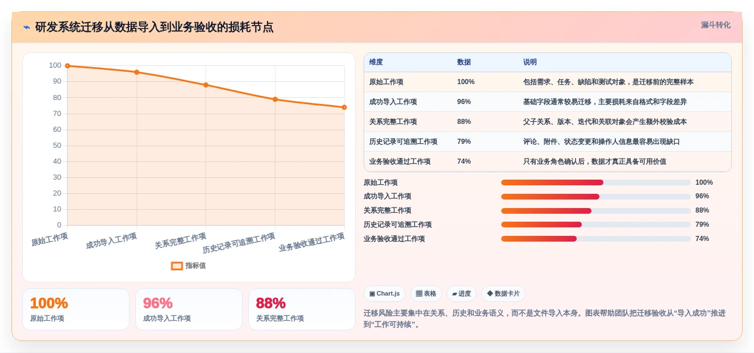Click the description starting 评论、附件

click(602, 142)
